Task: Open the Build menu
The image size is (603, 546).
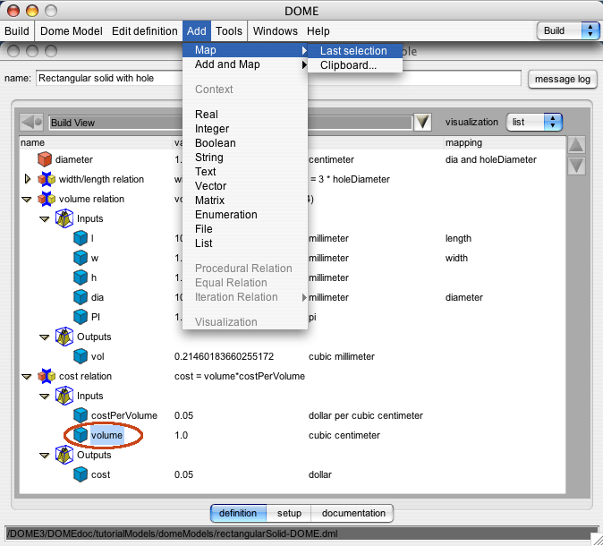Action: (x=17, y=30)
